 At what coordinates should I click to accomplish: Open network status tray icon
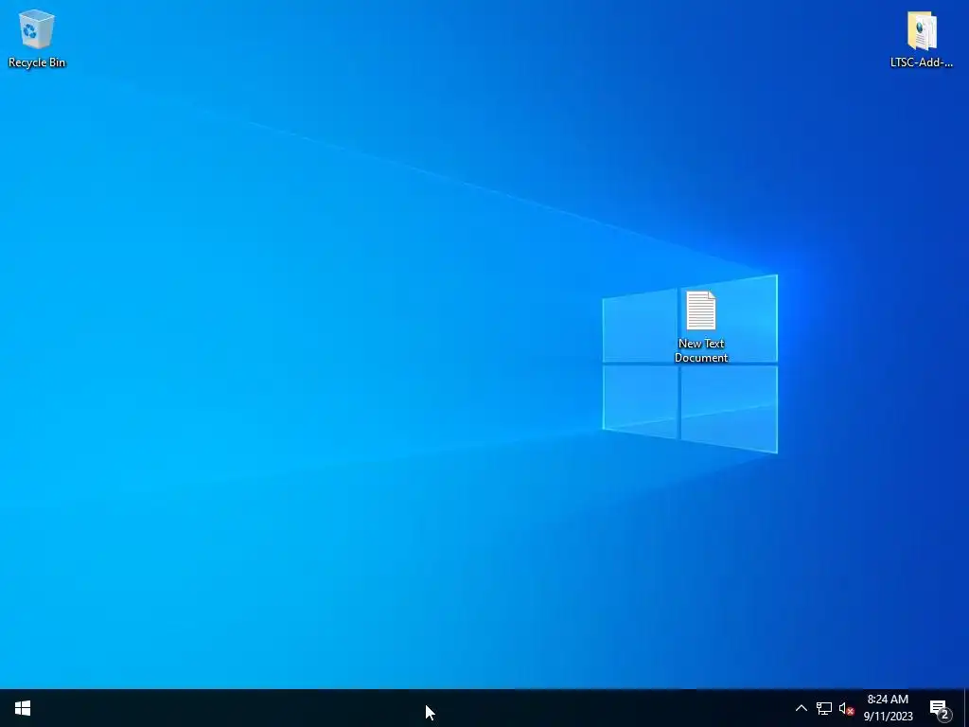pos(824,708)
